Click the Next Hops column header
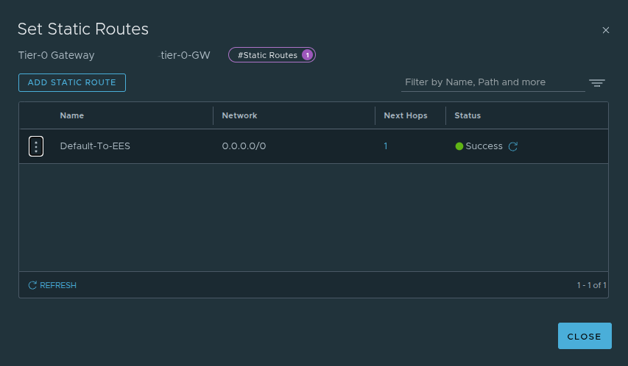 pyautogui.click(x=406, y=115)
